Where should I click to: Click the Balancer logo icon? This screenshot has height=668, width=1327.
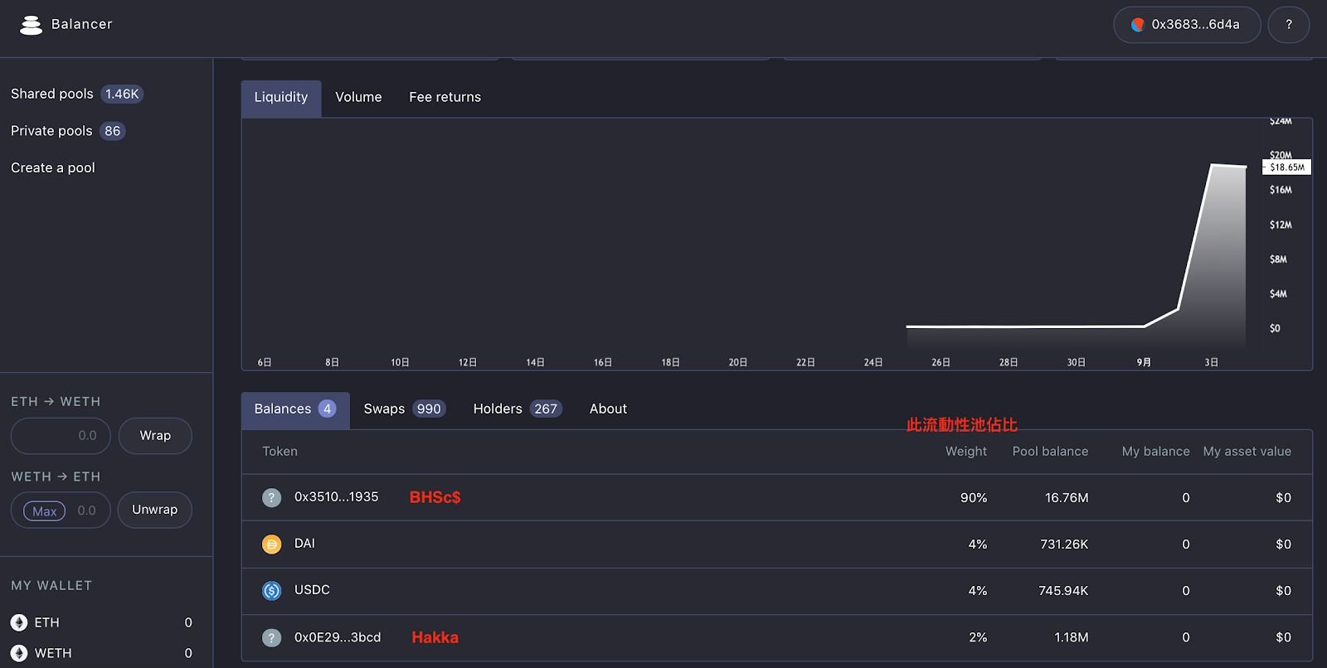[x=31, y=25]
